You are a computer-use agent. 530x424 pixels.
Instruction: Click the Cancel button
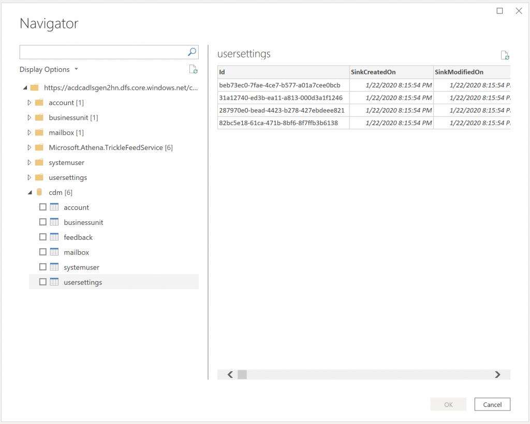[x=492, y=404]
